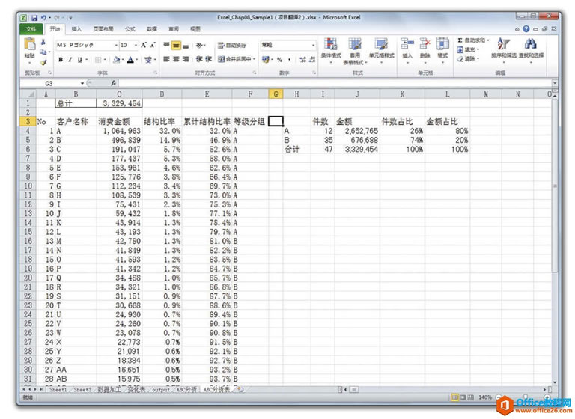The image size is (575, 419).
Task: Switch to the Data tab
Action: pyautogui.click(x=151, y=29)
